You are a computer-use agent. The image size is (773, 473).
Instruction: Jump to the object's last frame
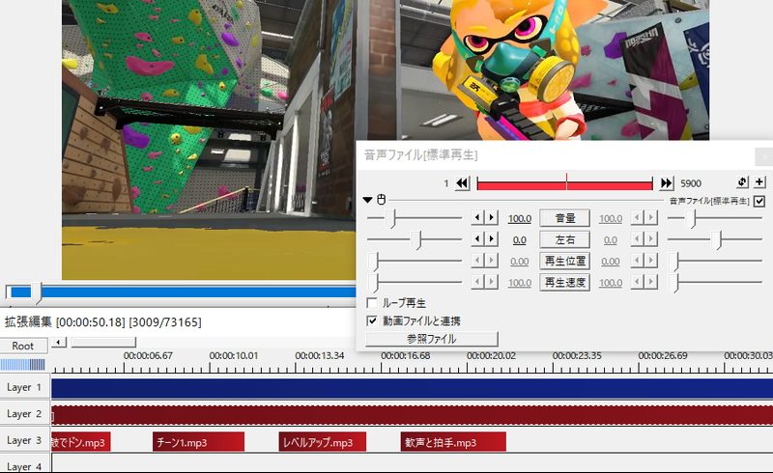[x=666, y=183]
